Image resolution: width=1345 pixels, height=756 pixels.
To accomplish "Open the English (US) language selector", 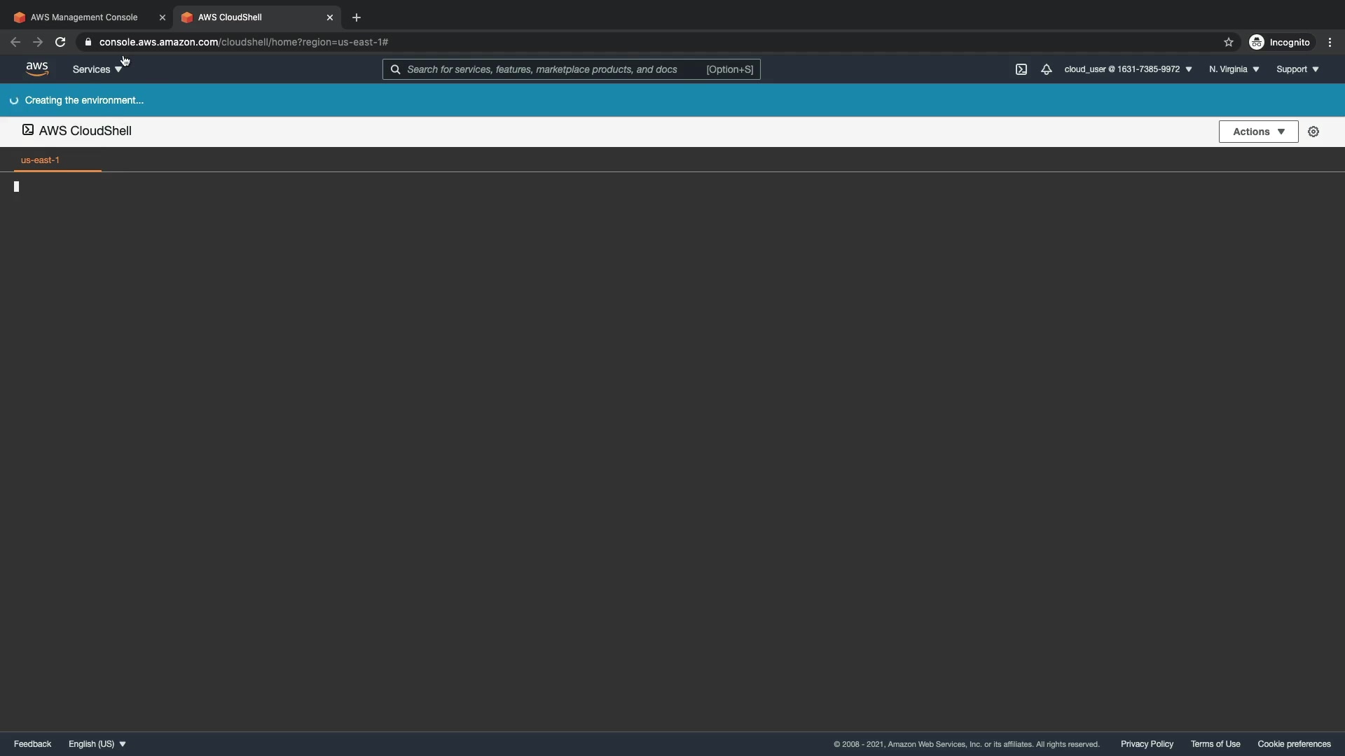I will [x=97, y=744].
